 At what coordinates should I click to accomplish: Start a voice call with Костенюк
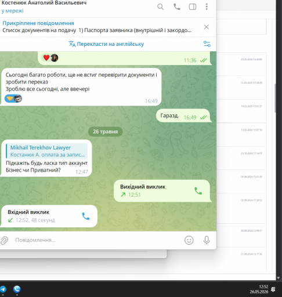point(177,7)
